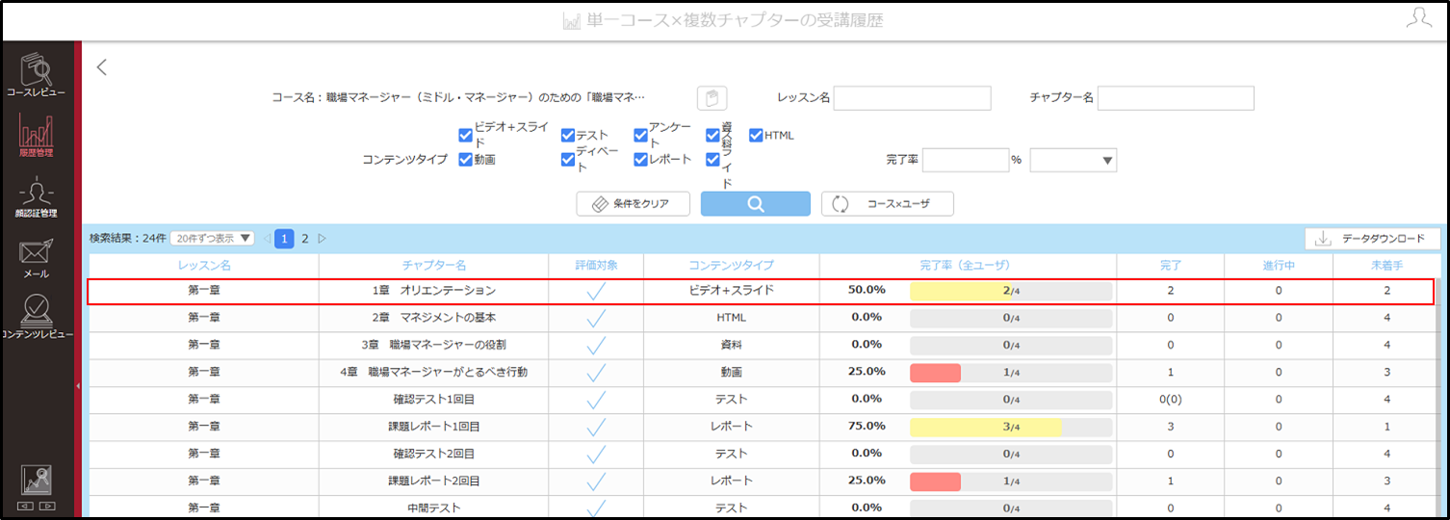Open the user profile icon at top right

[1419, 18]
